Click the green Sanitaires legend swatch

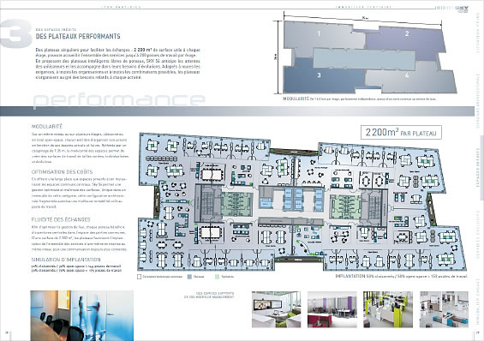click(217, 277)
